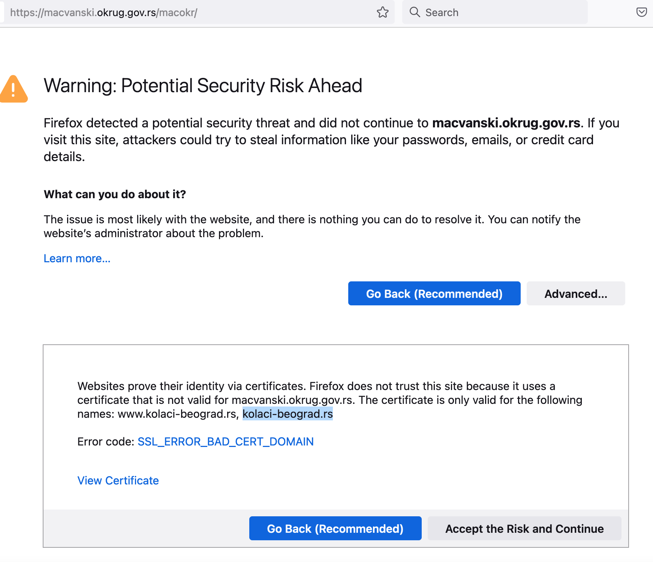Open the Pocket save icon
The width and height of the screenshot is (653, 562).
[641, 12]
